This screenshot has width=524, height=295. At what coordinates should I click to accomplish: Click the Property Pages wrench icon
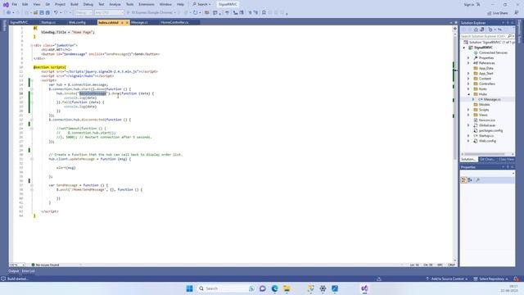click(x=478, y=180)
